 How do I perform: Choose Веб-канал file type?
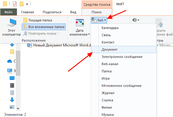pyautogui.click(x=124, y=64)
